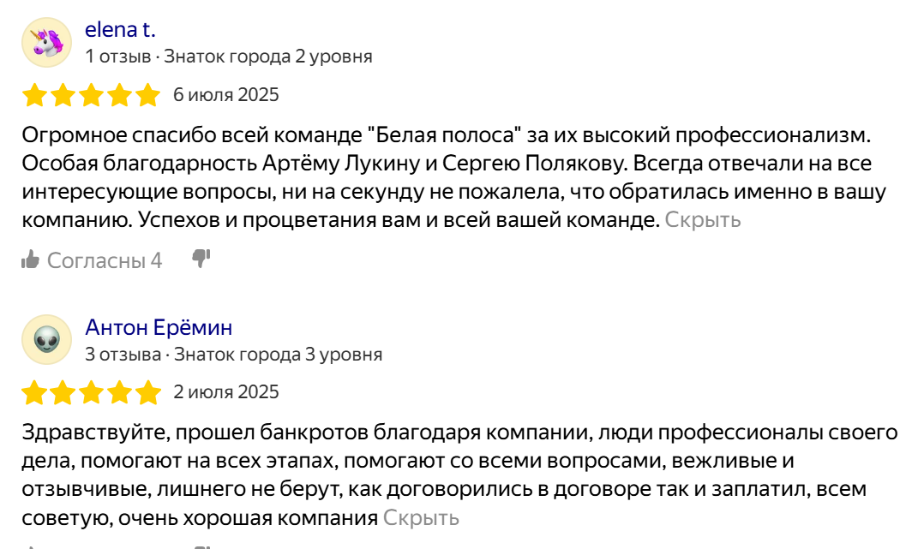924x549 pixels.
Task: Click Антон's "3 отзыва" count
Action: [123, 355]
